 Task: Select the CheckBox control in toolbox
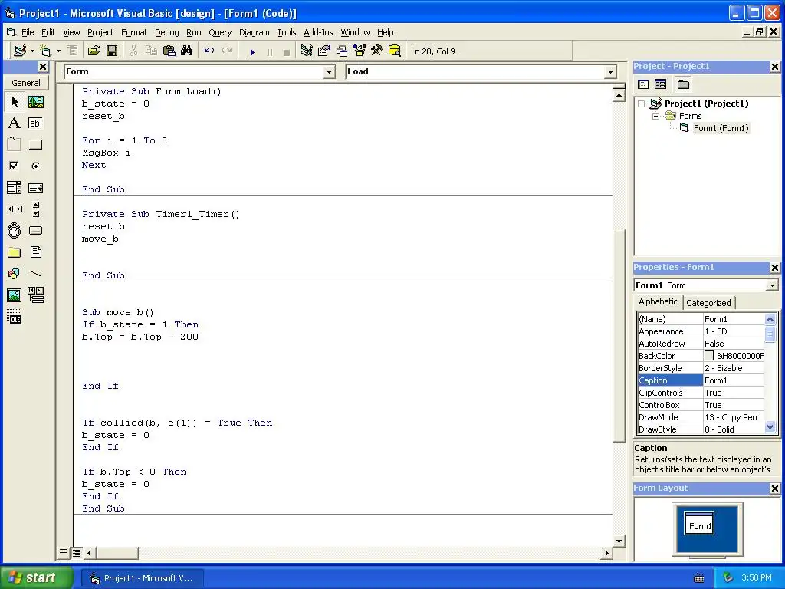point(15,166)
